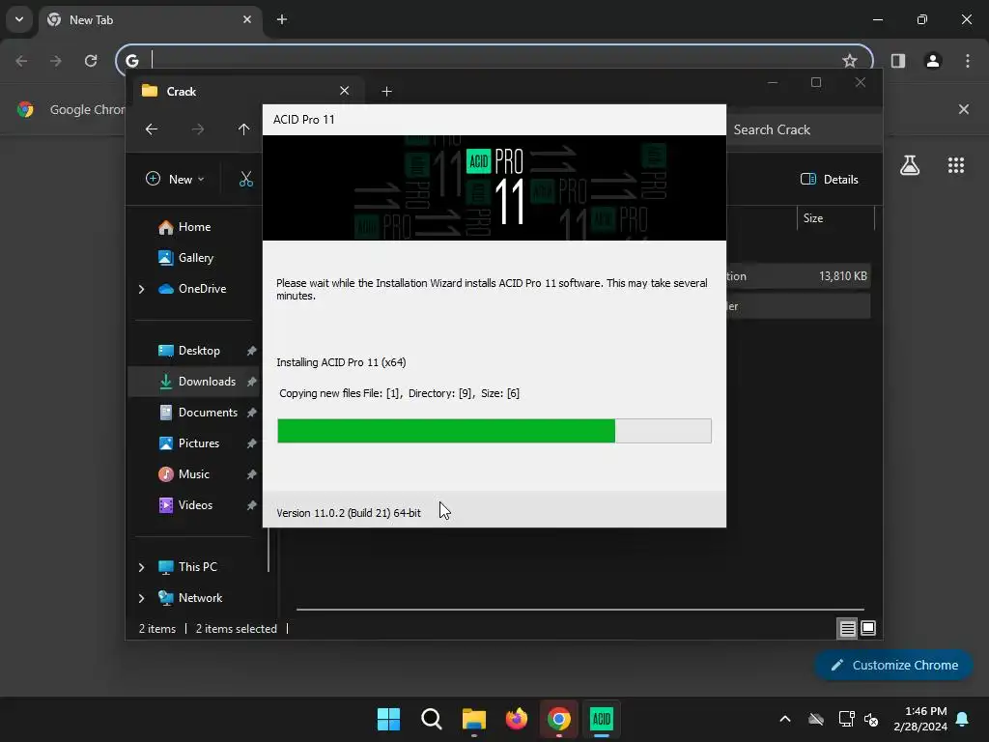Screen dimensions: 989x742
Task: Select the file row showing 13,810 KB
Action: [799, 276]
